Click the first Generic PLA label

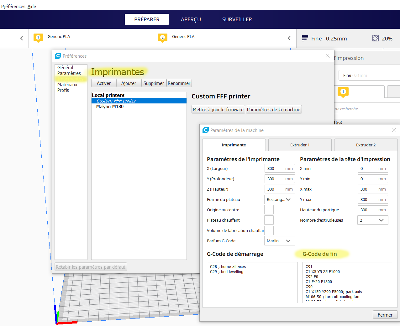click(x=59, y=36)
